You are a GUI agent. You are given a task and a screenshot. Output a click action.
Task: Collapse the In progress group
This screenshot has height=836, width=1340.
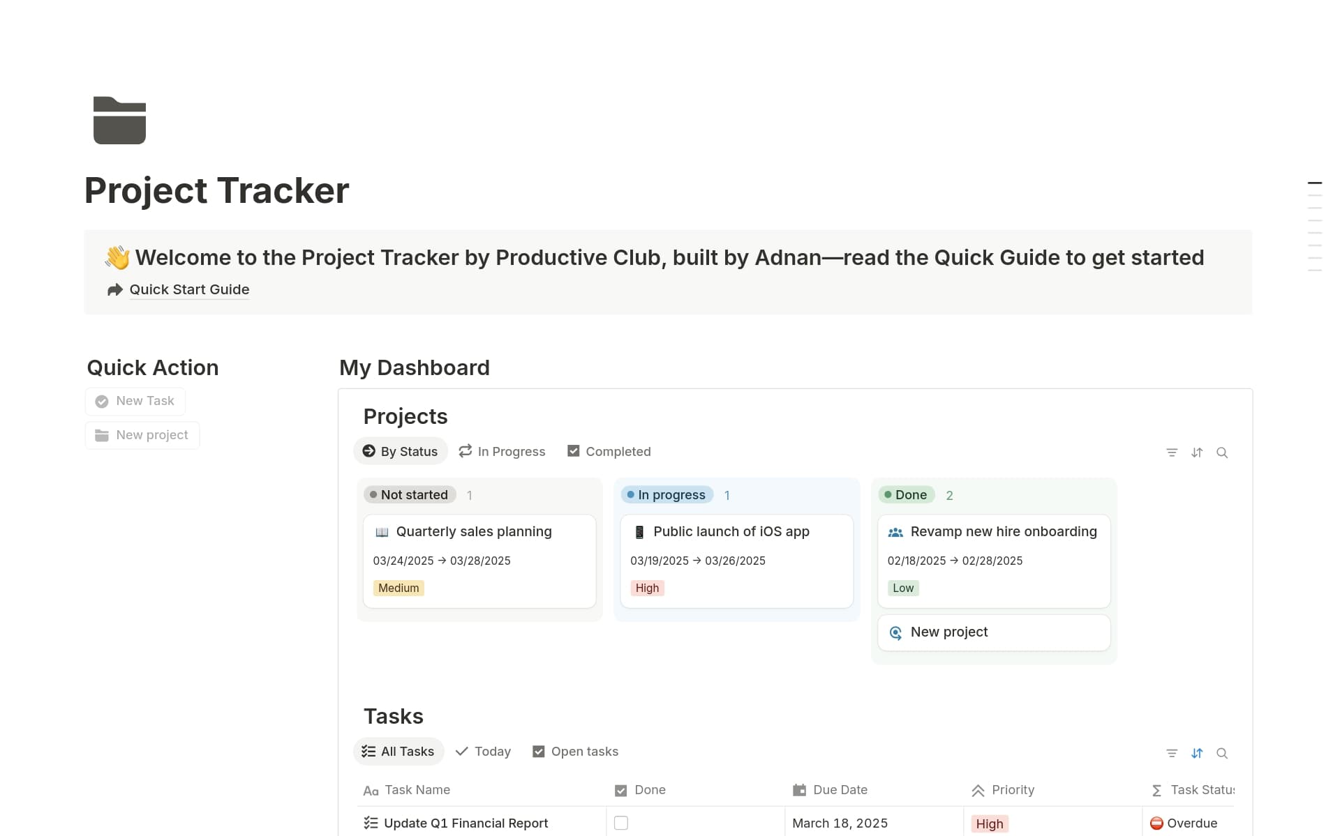(667, 494)
